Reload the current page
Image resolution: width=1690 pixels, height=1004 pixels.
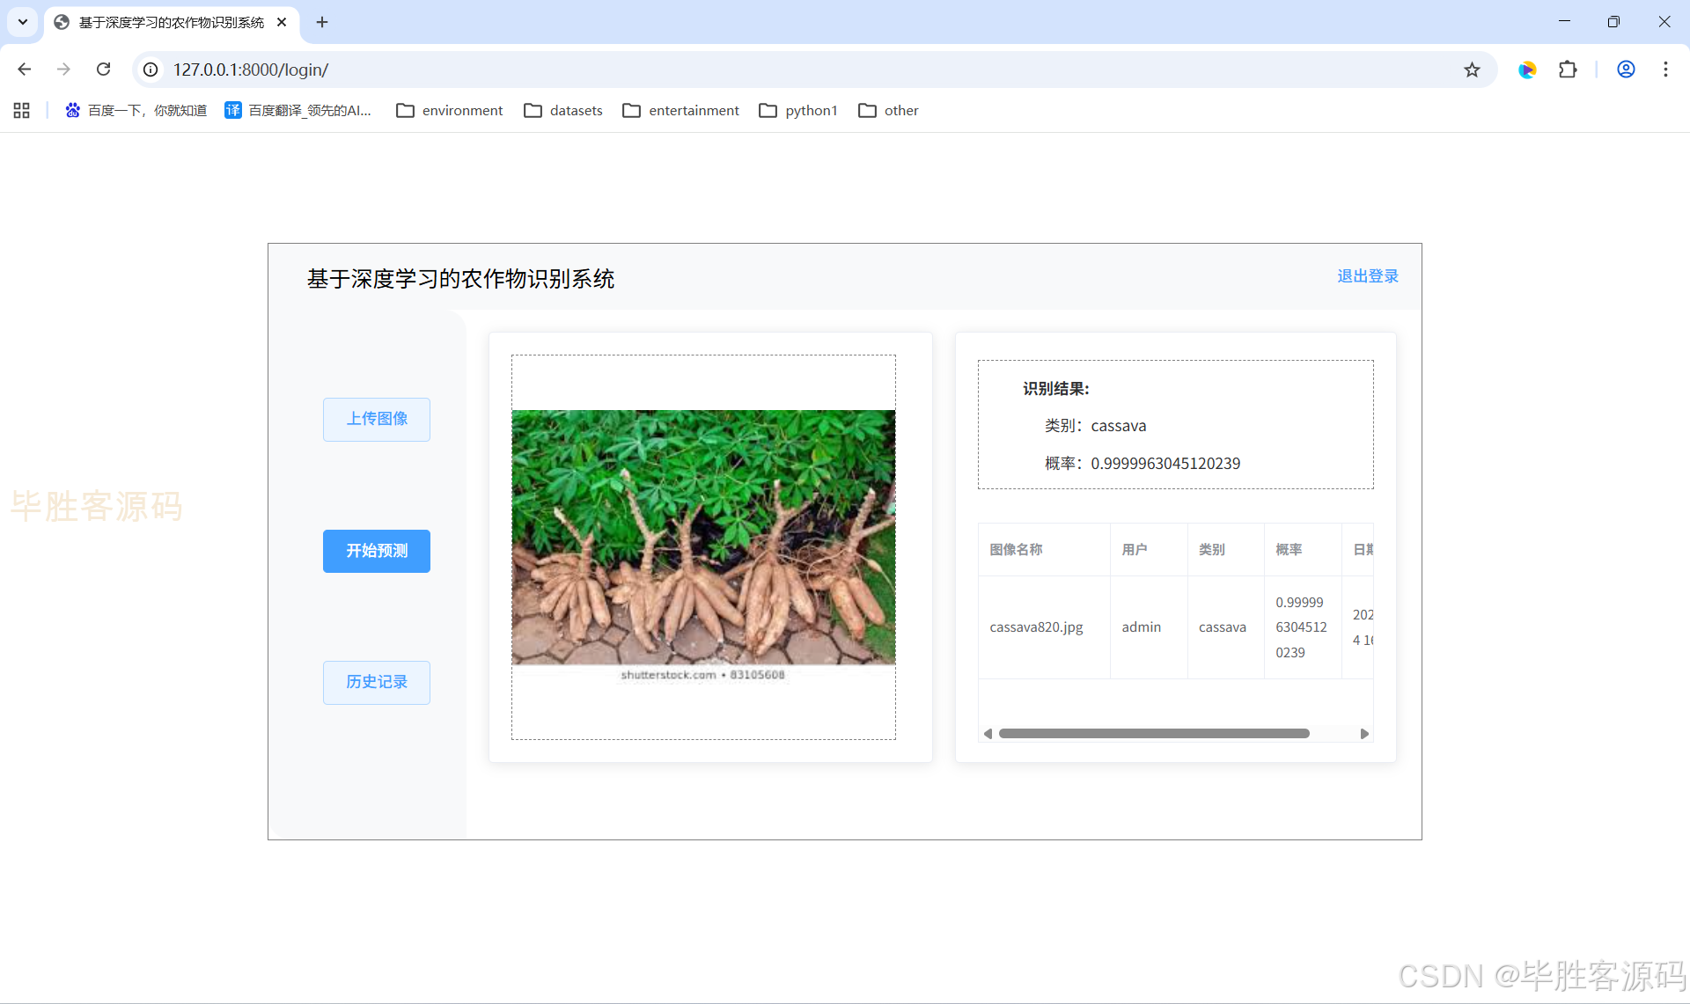tap(104, 70)
